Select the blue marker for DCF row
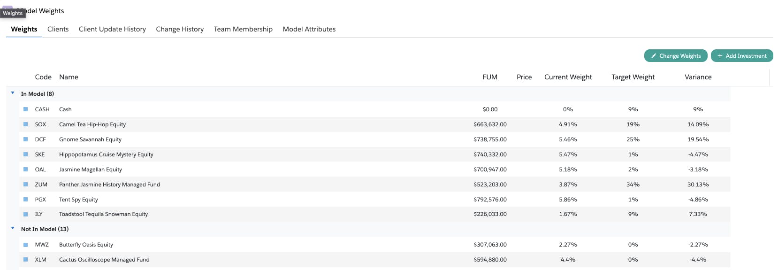This screenshot has width=778, height=270. pyautogui.click(x=26, y=139)
